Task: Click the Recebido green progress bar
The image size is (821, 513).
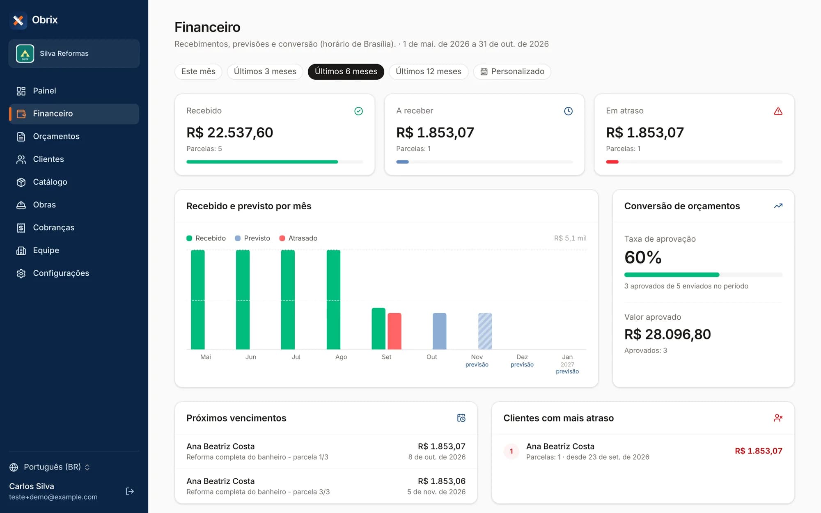Action: pyautogui.click(x=275, y=162)
